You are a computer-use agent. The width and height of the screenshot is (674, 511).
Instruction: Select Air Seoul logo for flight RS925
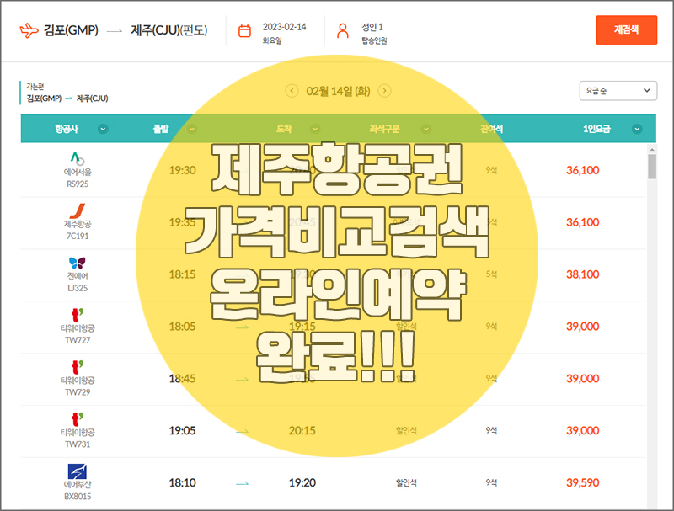[x=78, y=158]
